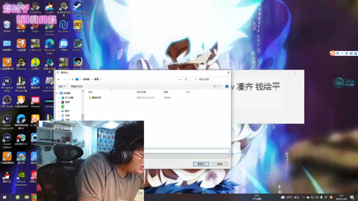Launch OBS Studio from the desktop
The height and width of the screenshot is (201, 358).
tap(7, 102)
